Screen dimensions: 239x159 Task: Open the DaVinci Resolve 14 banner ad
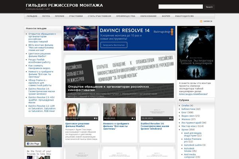click(119, 38)
